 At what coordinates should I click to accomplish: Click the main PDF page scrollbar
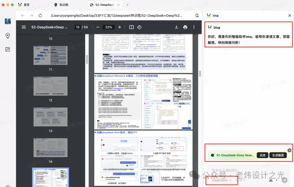coord(200,73)
